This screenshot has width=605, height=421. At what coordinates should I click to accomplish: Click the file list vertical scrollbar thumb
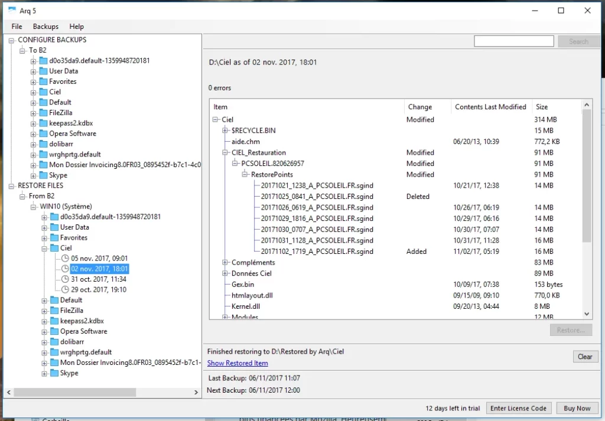point(587,176)
